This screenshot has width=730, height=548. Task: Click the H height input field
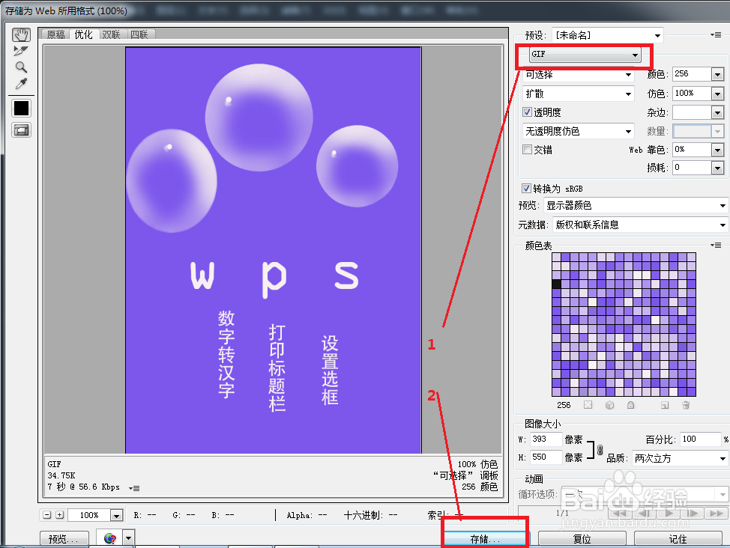coord(546,457)
